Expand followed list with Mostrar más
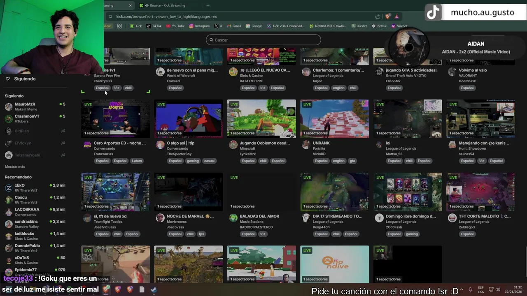The image size is (527, 296). (x=15, y=166)
